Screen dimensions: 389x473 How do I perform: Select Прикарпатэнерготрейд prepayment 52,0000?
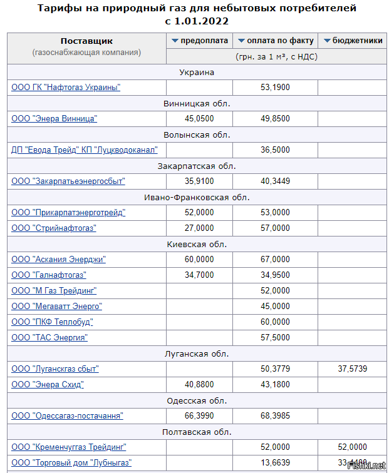pos(199,213)
